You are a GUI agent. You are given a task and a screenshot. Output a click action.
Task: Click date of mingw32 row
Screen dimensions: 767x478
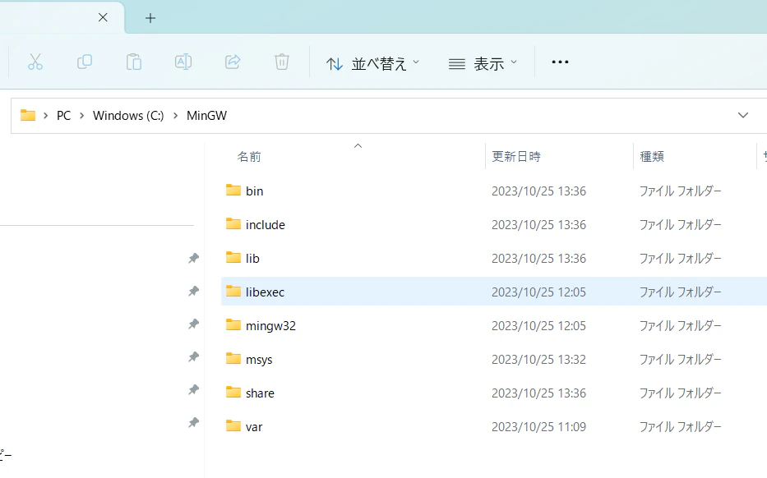click(x=538, y=326)
